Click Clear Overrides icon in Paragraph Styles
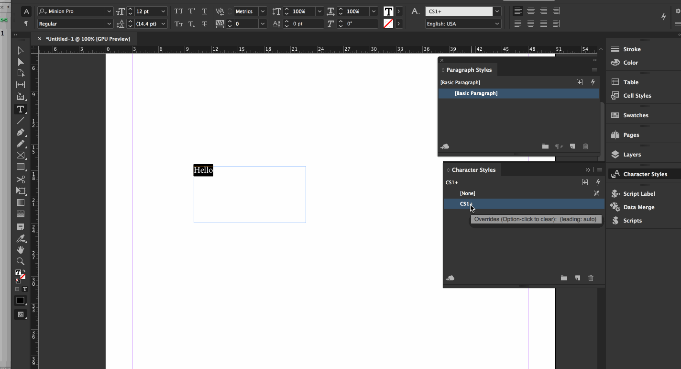 (x=559, y=146)
